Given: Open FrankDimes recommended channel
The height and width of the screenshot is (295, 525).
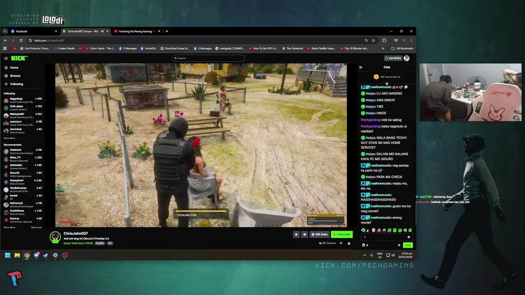Looking at the screenshot, I should [23, 212].
